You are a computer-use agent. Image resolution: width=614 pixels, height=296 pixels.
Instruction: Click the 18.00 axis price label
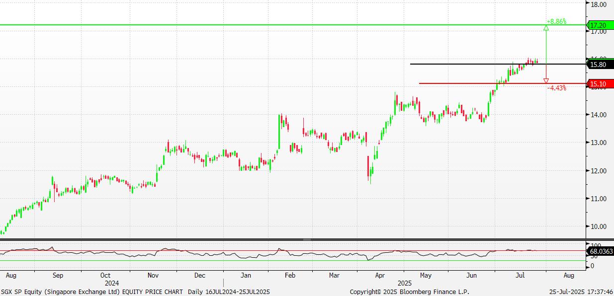pyautogui.click(x=598, y=4)
